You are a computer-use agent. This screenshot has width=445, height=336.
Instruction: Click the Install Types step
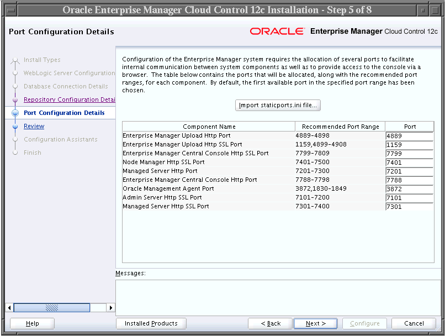coord(42,60)
